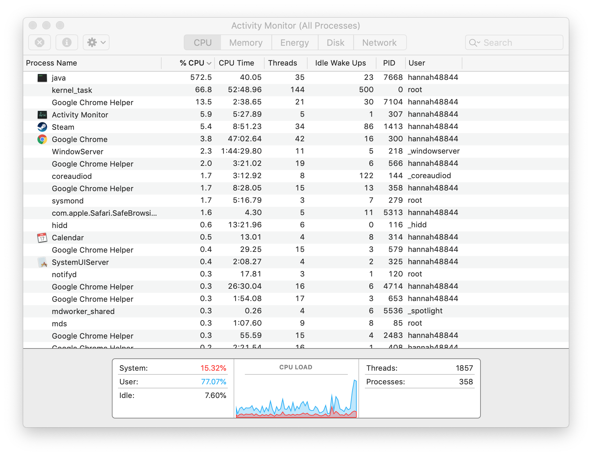The height and width of the screenshot is (456, 592).
Task: Select Google Chrome Helper with PID 358
Action: 296,188
